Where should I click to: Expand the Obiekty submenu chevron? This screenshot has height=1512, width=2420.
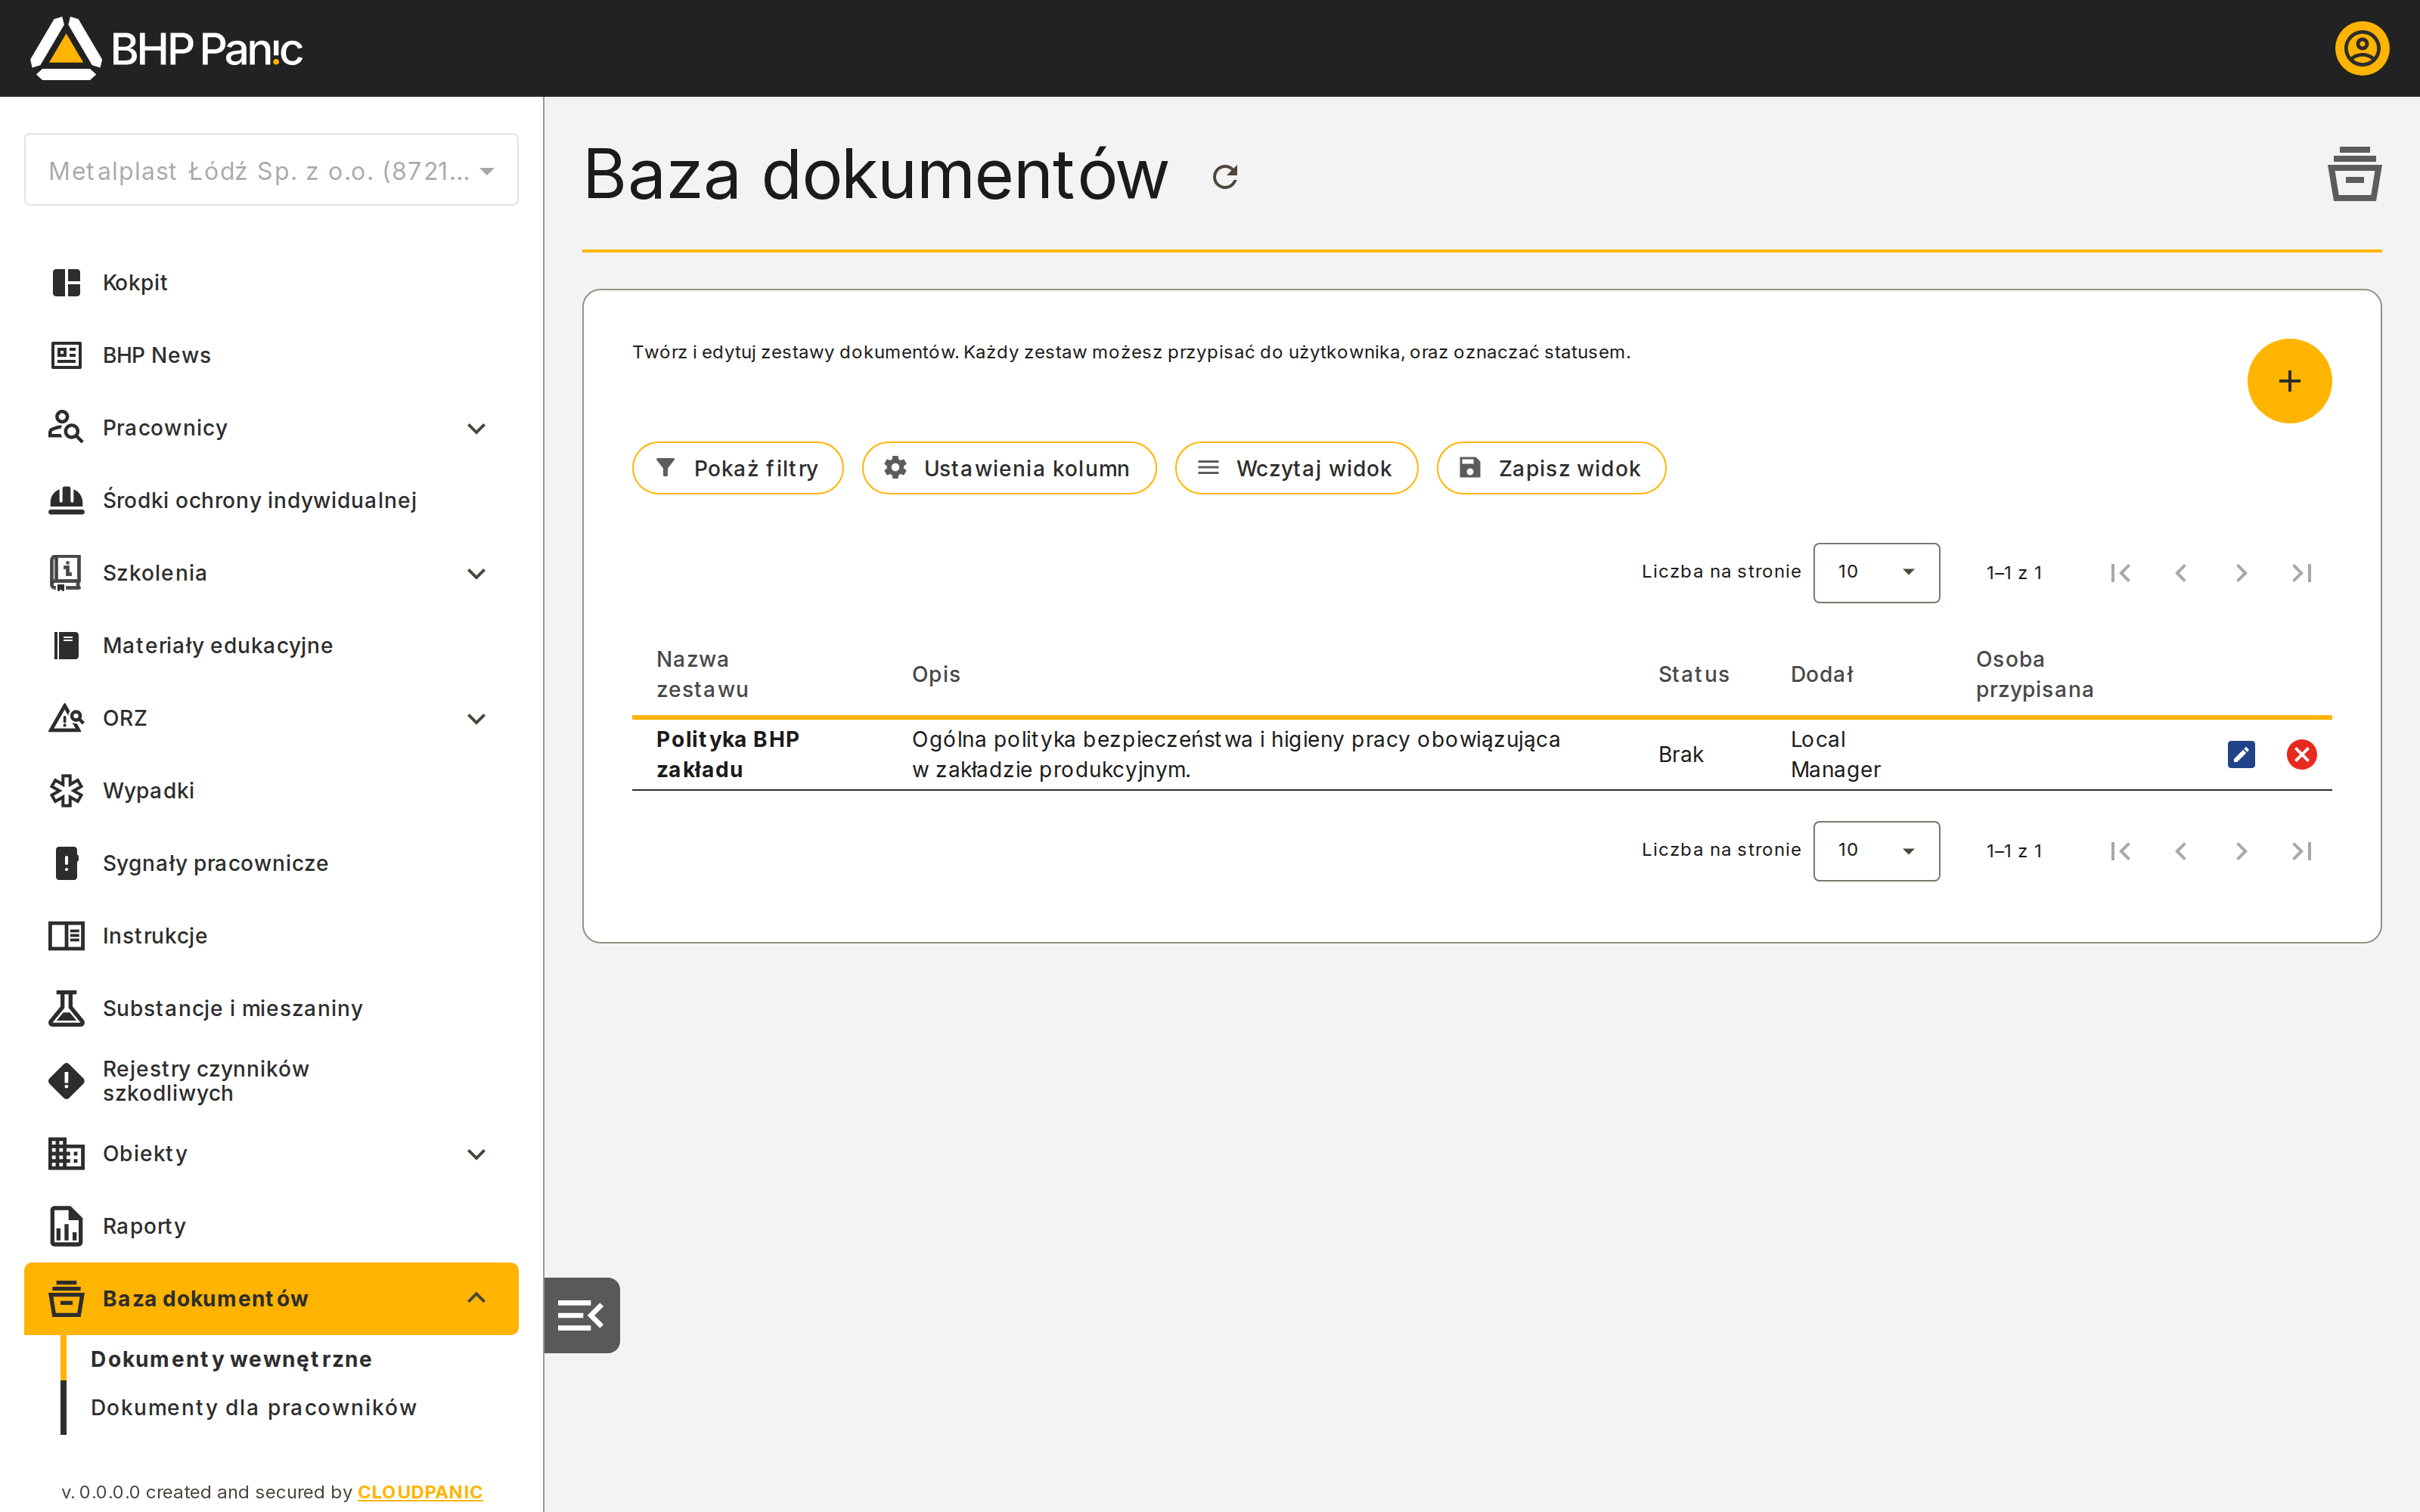coord(477,1154)
